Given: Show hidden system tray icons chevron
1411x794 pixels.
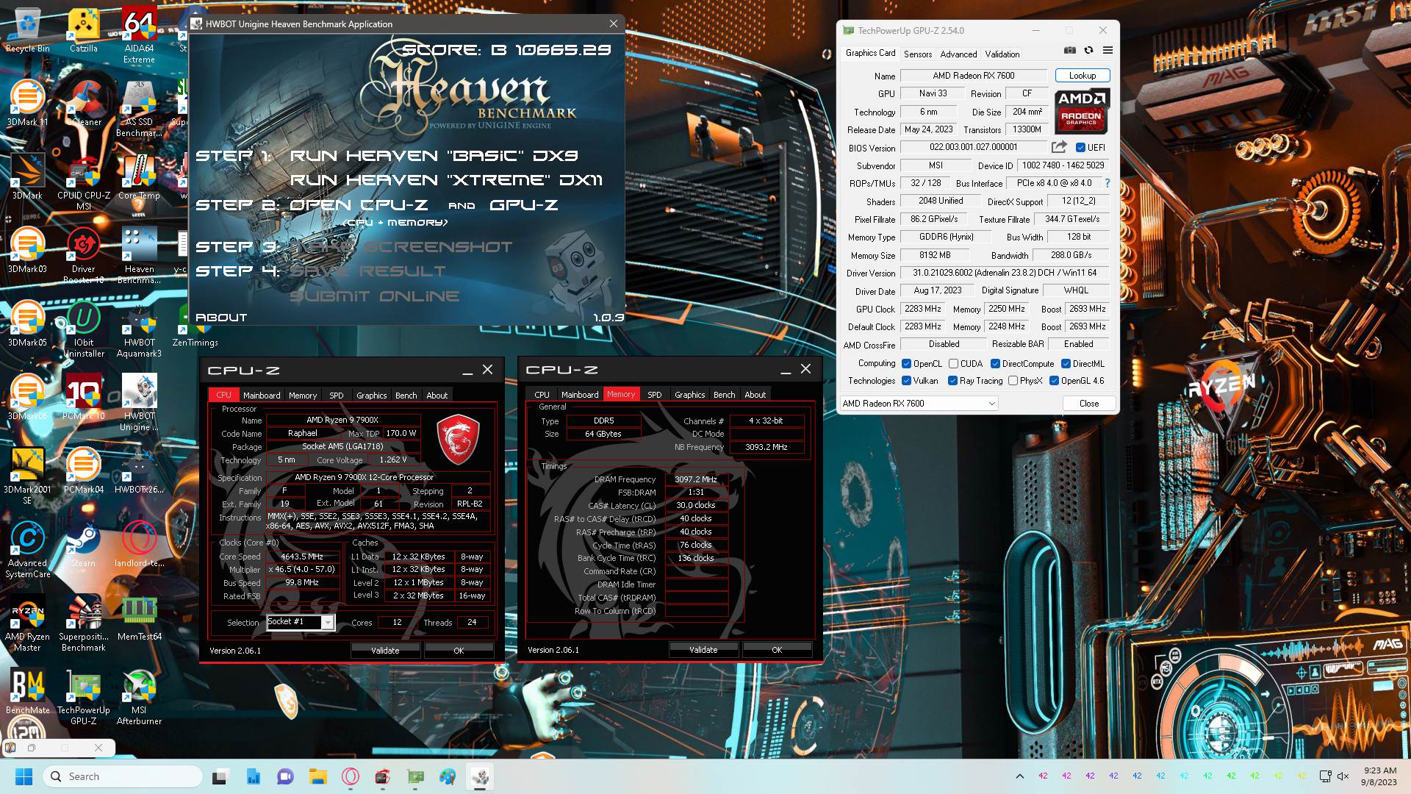Looking at the screenshot, I should (x=1019, y=776).
